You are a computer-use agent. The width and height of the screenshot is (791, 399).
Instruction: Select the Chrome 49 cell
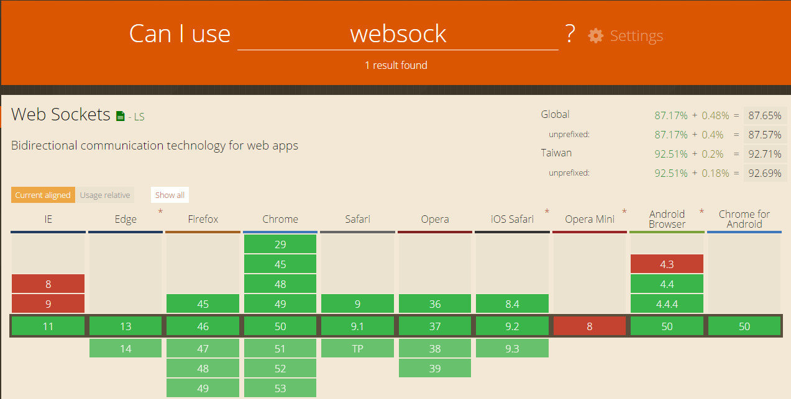[280, 304]
